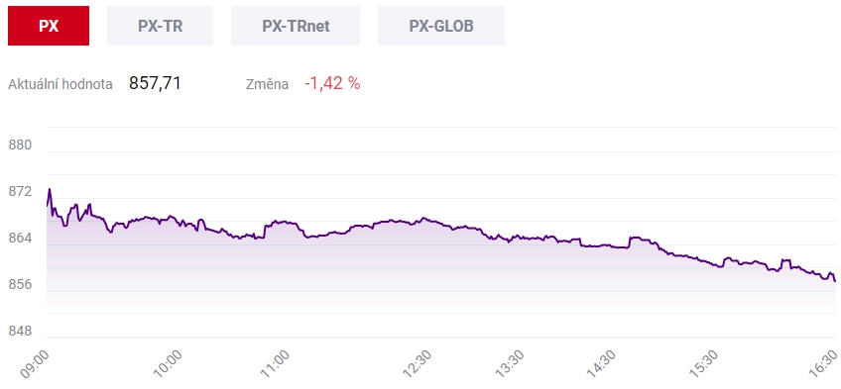Click the 848 y-axis label

[x=21, y=332]
